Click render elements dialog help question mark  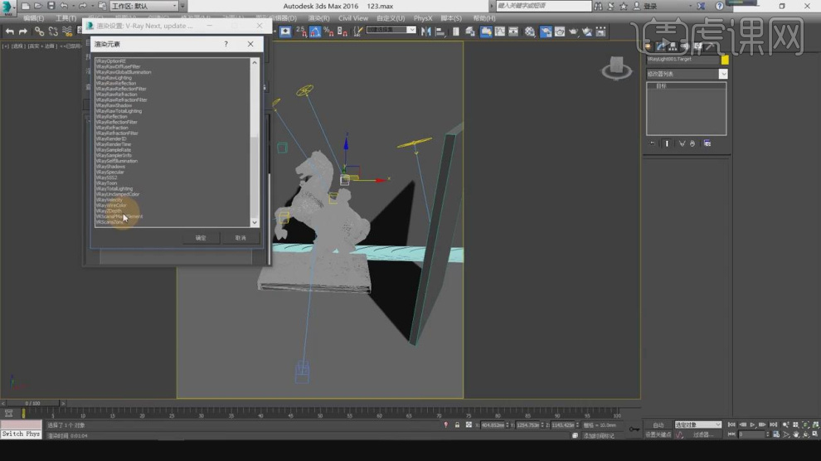[226, 44]
